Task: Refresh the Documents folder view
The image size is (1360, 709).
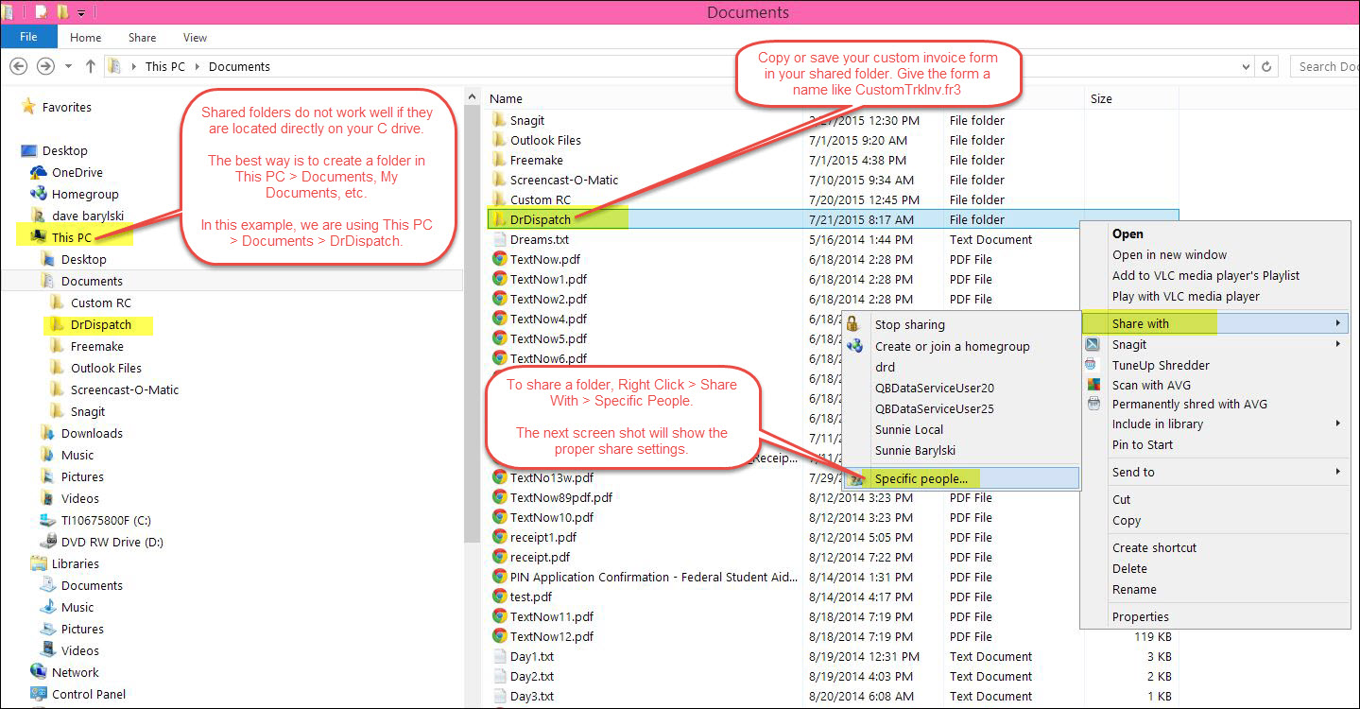Action: click(1268, 66)
